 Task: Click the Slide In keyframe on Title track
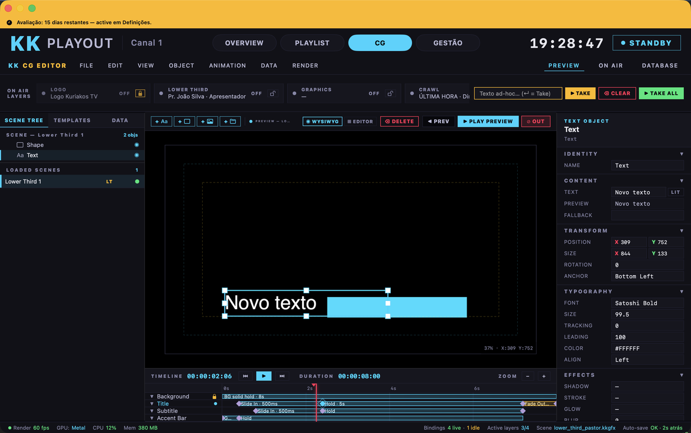[239, 404]
